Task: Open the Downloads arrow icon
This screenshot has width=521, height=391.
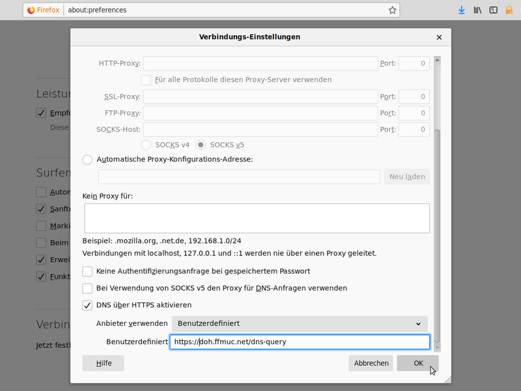Action: tap(462, 10)
